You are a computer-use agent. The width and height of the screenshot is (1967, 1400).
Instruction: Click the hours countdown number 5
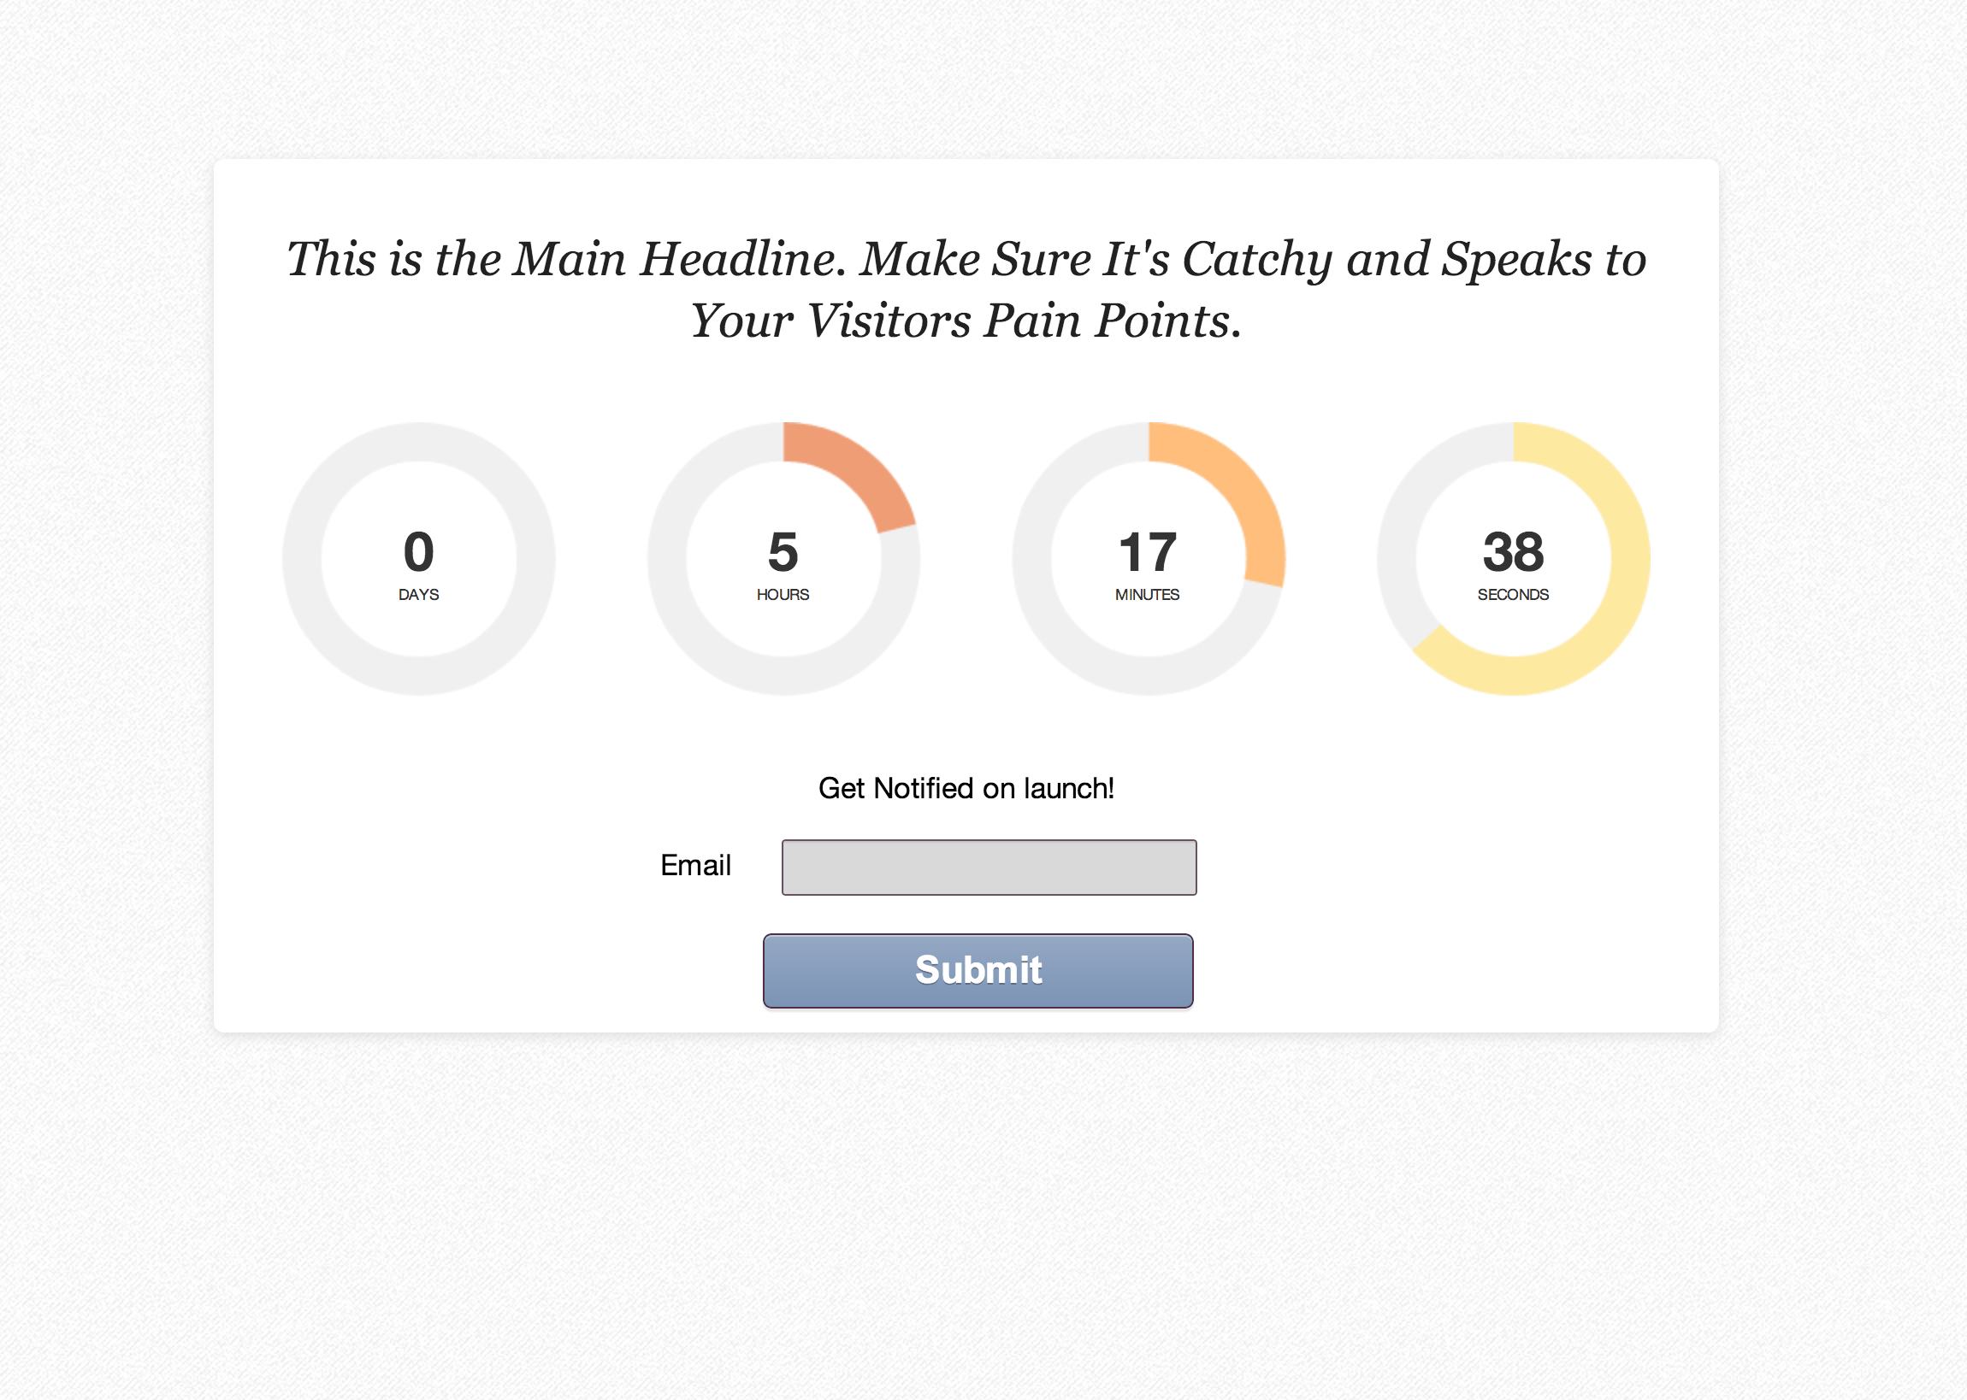(783, 552)
